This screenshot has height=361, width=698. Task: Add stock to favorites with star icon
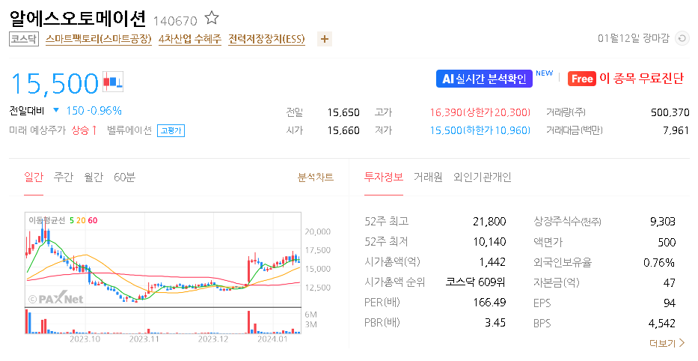212,18
